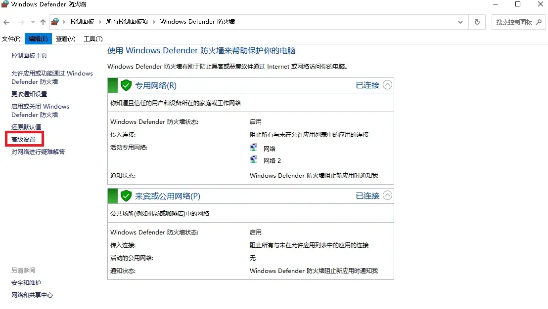The width and height of the screenshot is (548, 309).
Task: Collapse the 专用网络(R) section chevron
Action: pyautogui.click(x=388, y=85)
